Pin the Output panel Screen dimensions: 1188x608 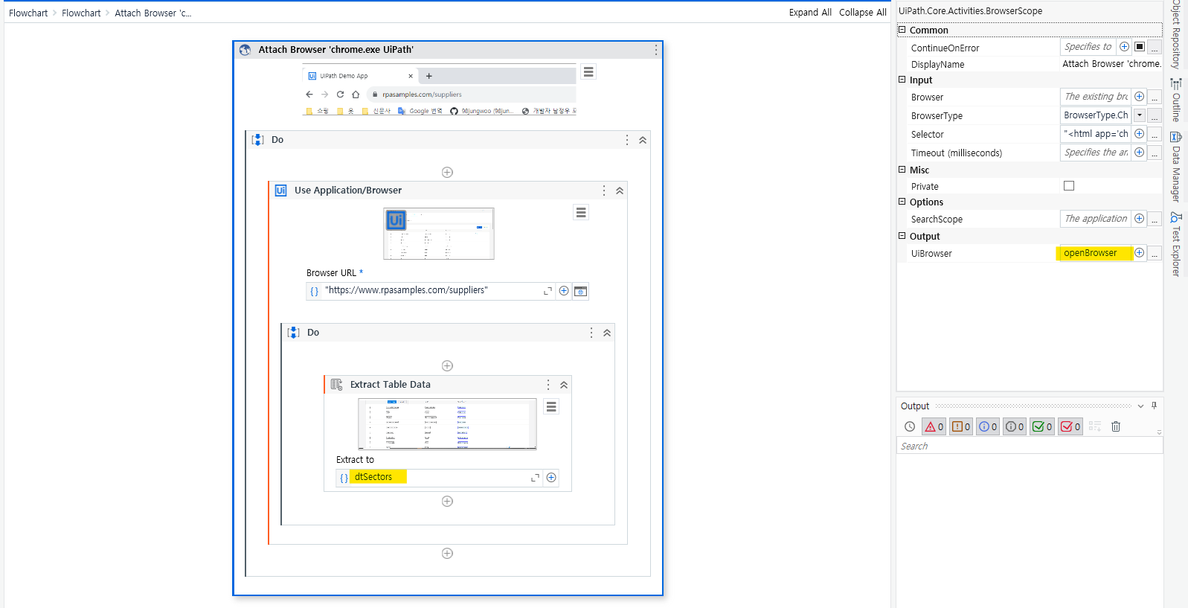tap(1154, 406)
